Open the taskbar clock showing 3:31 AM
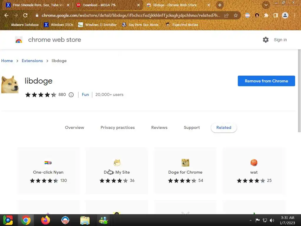 287,220
